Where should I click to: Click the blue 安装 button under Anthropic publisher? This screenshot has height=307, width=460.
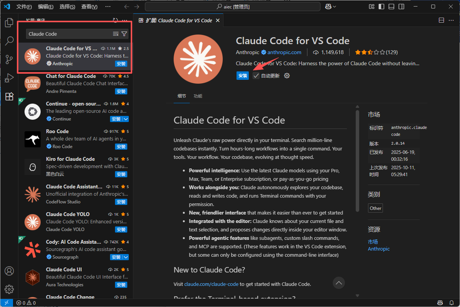coord(243,76)
